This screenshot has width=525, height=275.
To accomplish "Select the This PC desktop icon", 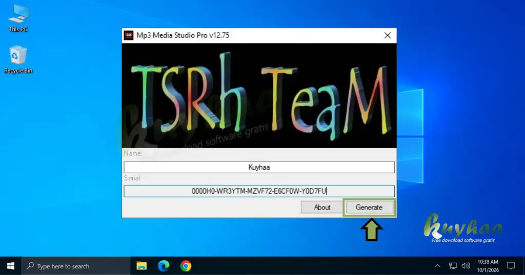I will coord(18,18).
